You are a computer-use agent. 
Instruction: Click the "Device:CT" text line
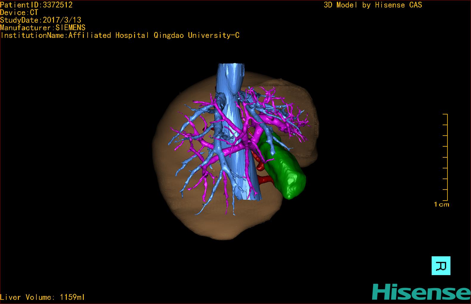19,13
